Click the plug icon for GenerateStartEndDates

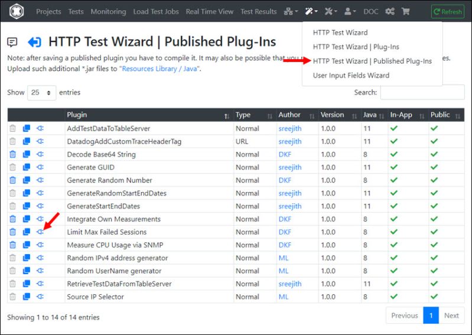click(x=40, y=206)
